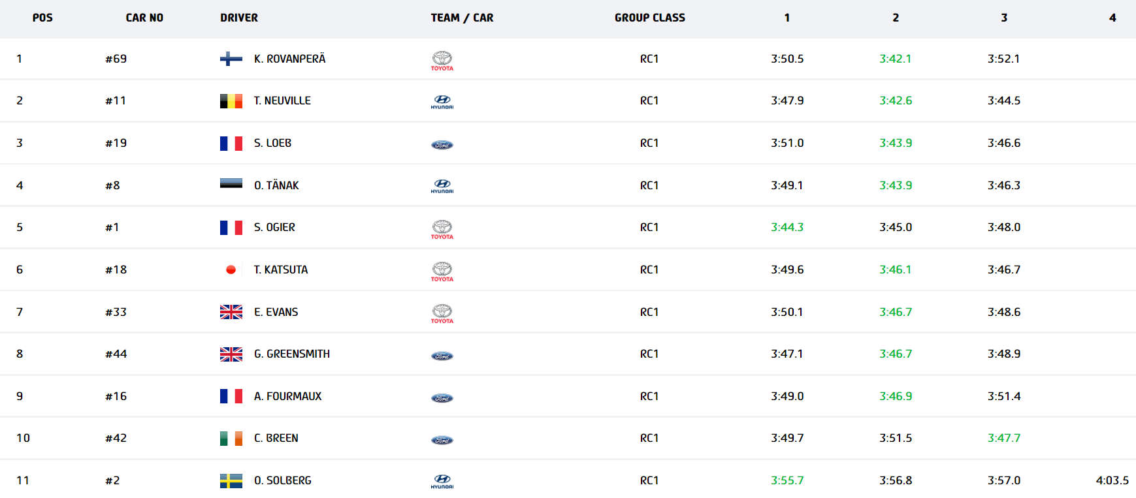Click the Belgium flag next to T. Neuville
The image size is (1136, 498).
point(231,101)
